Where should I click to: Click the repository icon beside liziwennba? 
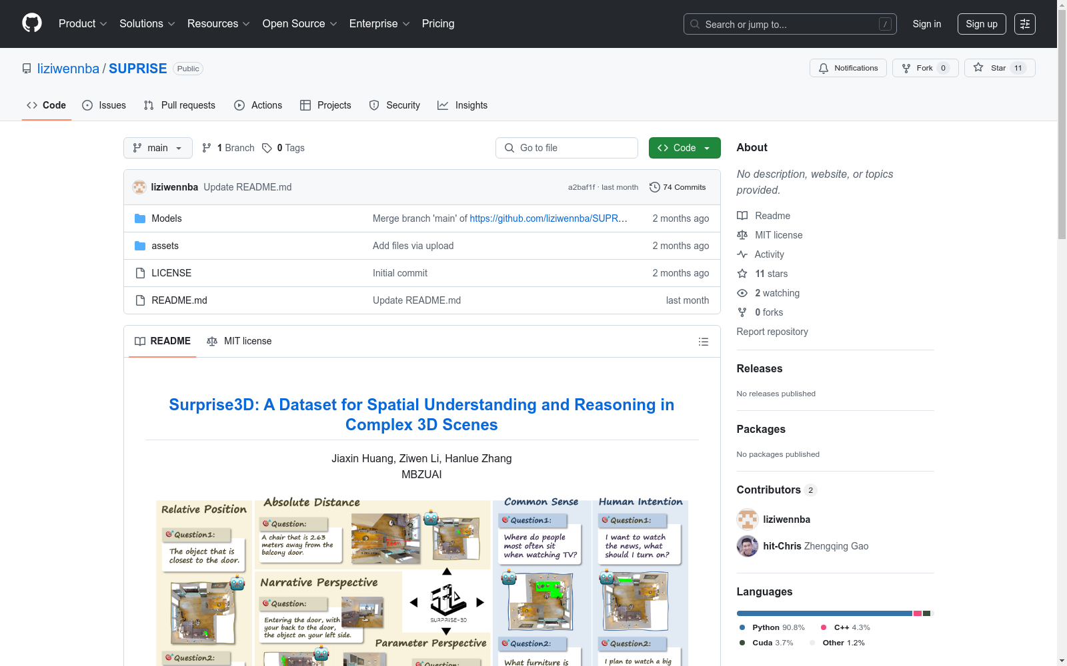tap(27, 69)
